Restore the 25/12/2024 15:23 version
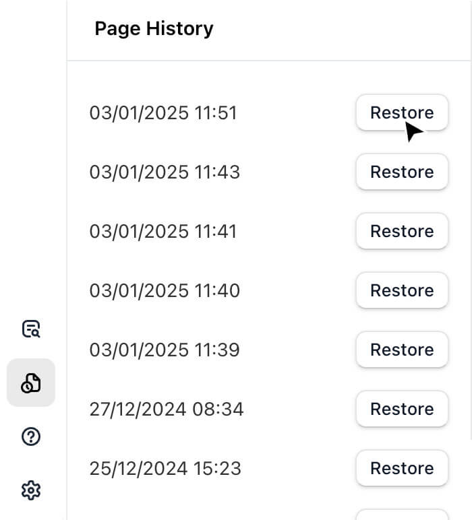The height and width of the screenshot is (520, 472). click(x=402, y=468)
